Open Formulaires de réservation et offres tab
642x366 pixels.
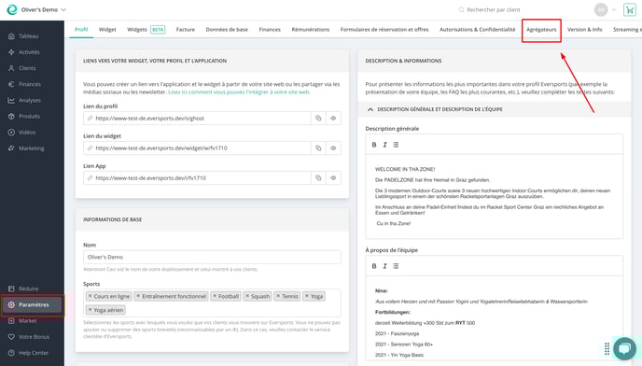[384, 30]
